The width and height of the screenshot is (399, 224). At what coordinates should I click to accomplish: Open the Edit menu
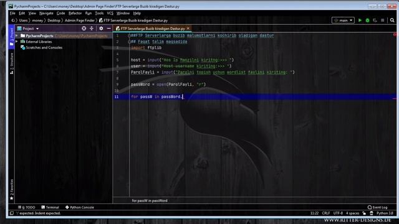[x=22, y=13]
